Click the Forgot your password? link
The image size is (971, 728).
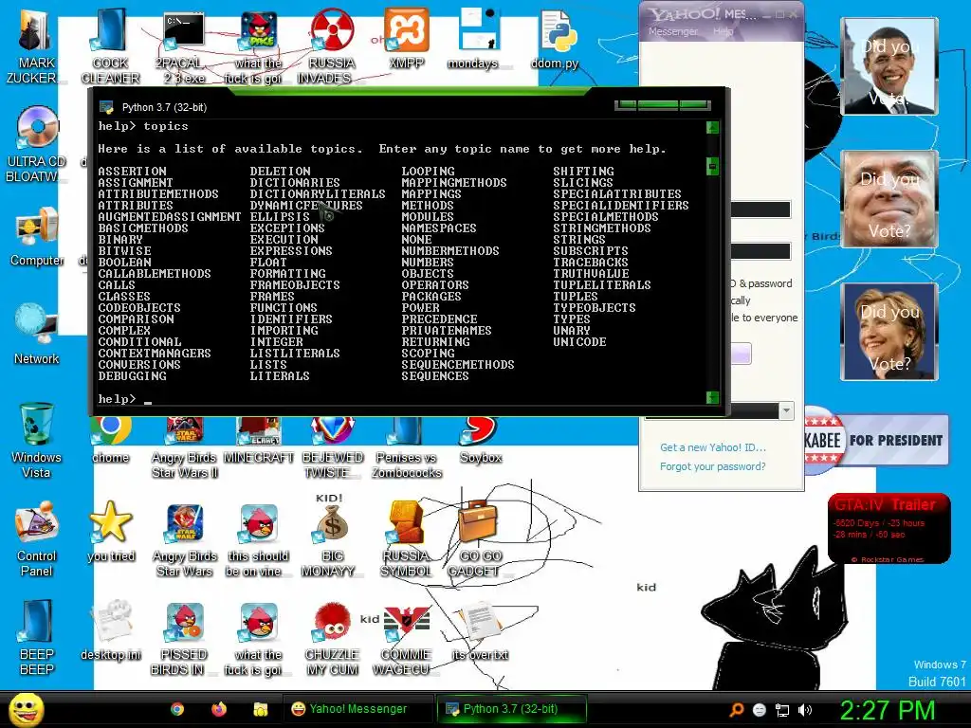[x=712, y=466]
